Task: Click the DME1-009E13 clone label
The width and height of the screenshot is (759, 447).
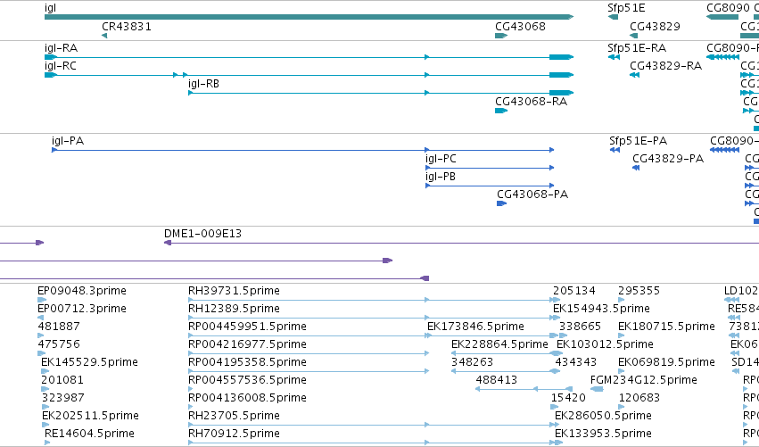Action: (x=202, y=234)
